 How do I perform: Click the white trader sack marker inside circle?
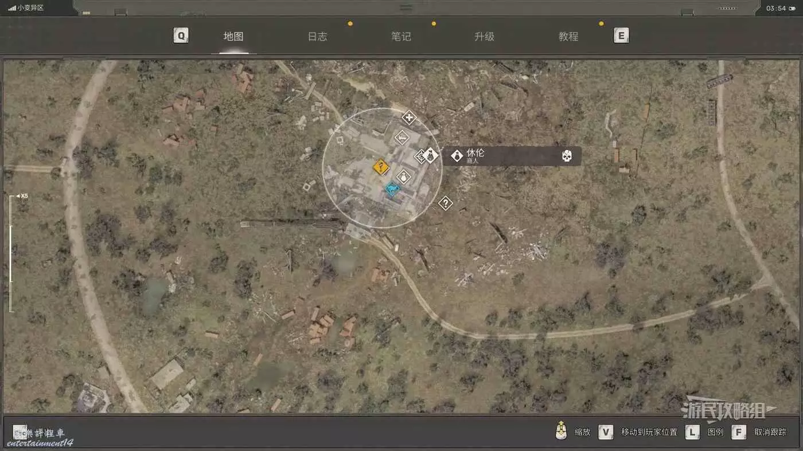[x=404, y=177]
